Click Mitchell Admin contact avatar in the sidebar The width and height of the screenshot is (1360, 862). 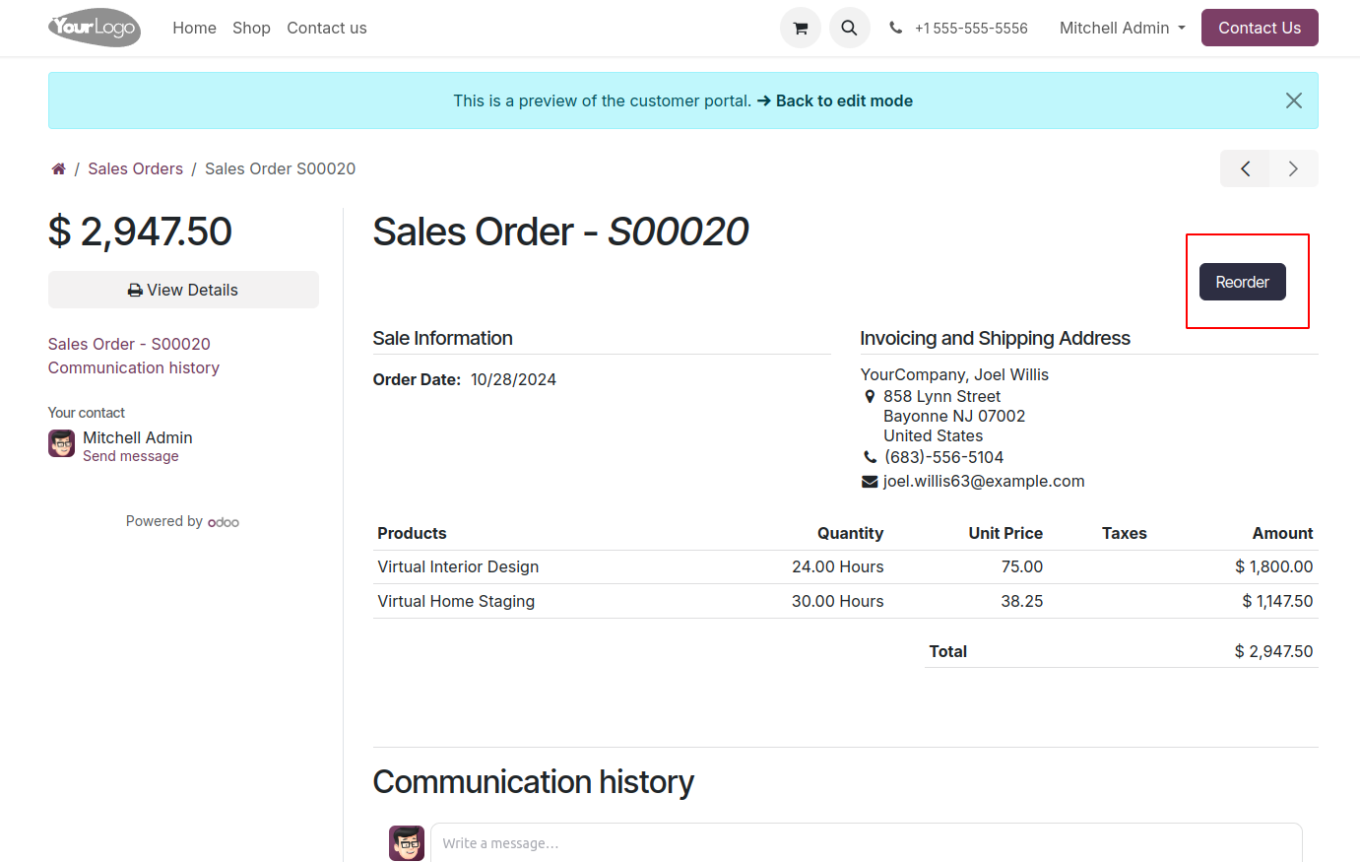coord(62,443)
